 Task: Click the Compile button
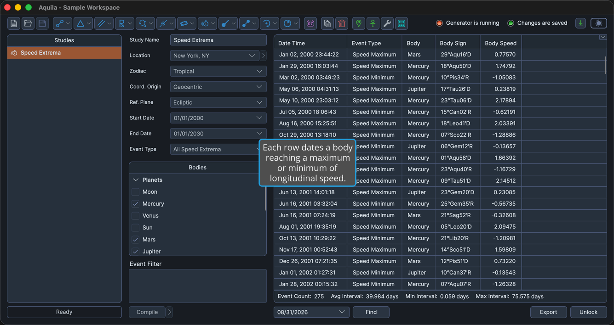click(x=147, y=312)
